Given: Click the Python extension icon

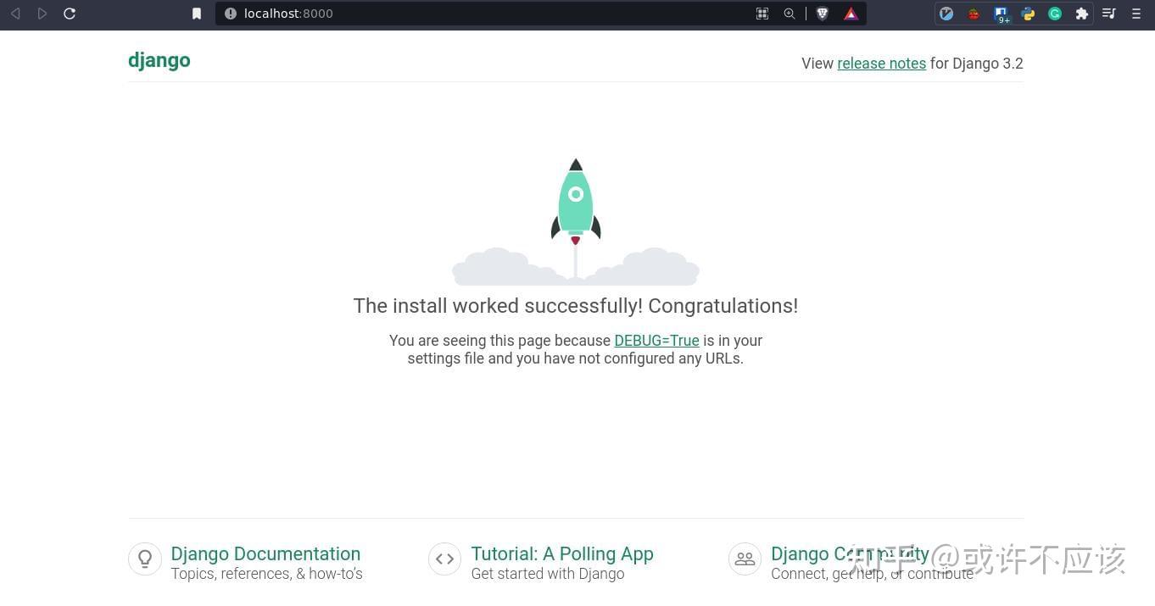Looking at the screenshot, I should pos(1027,14).
